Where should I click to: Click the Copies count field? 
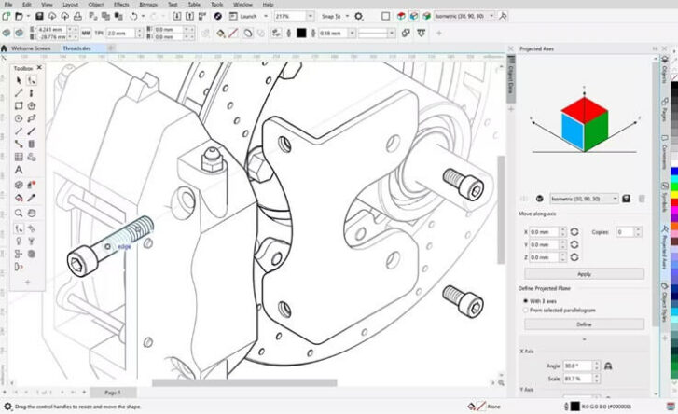(625, 232)
